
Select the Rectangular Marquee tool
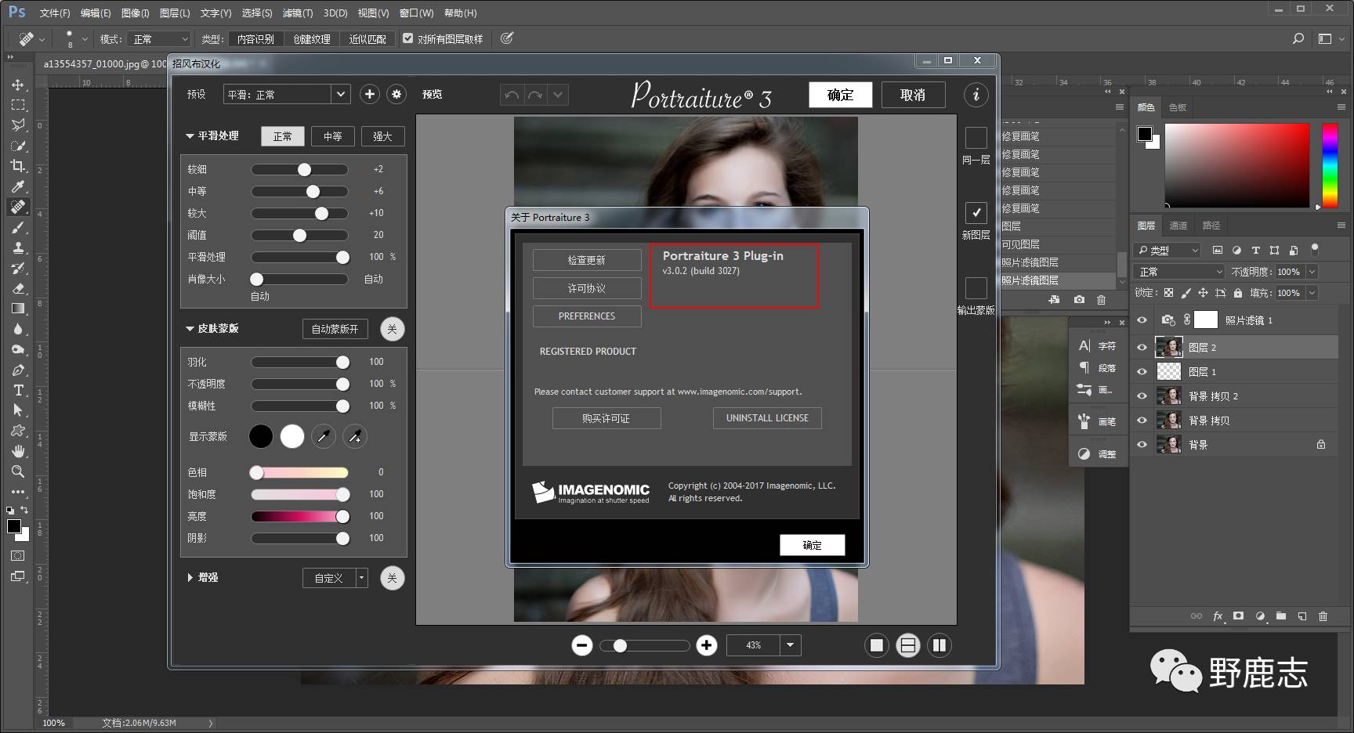pos(17,105)
